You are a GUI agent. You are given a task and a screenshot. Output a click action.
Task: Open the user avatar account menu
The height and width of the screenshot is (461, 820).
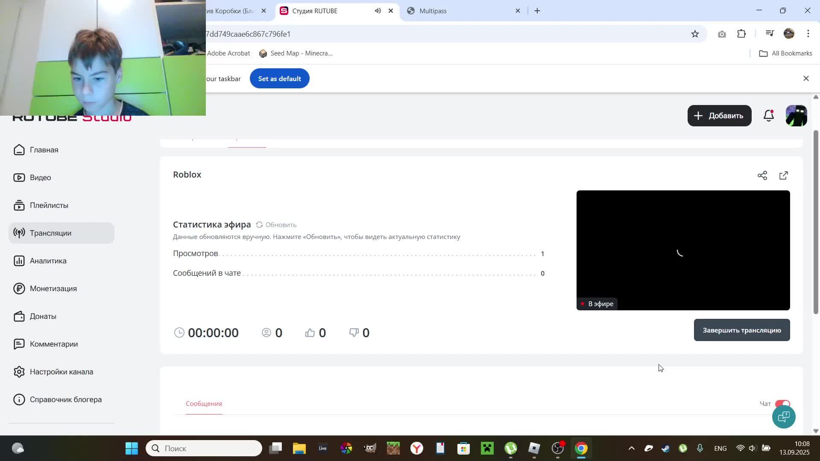(796, 116)
